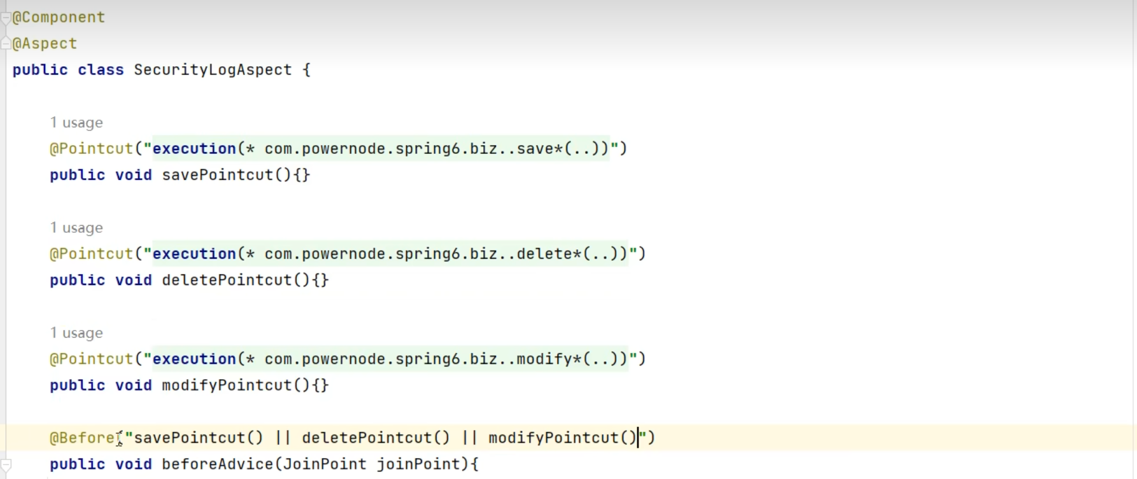Open the usage hint above deletePointcut

point(76,228)
